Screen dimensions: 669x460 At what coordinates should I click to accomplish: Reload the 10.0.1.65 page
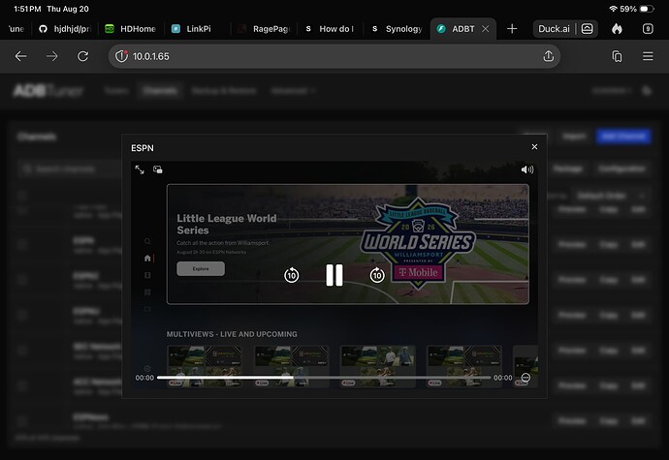click(x=82, y=56)
